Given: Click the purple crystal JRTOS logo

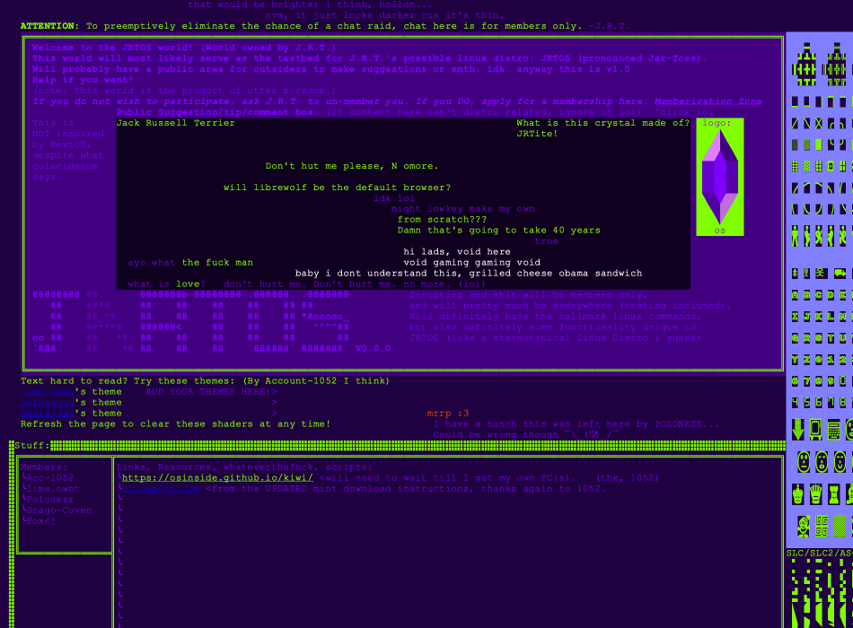Looking at the screenshot, I should pyautogui.click(x=719, y=177).
